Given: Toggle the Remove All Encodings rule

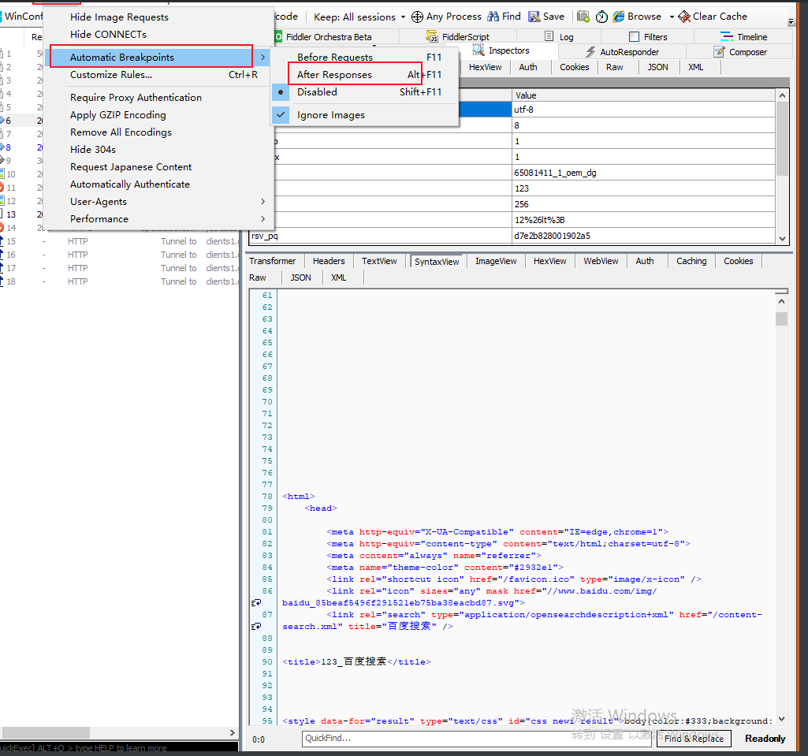Looking at the screenshot, I should click(x=121, y=132).
